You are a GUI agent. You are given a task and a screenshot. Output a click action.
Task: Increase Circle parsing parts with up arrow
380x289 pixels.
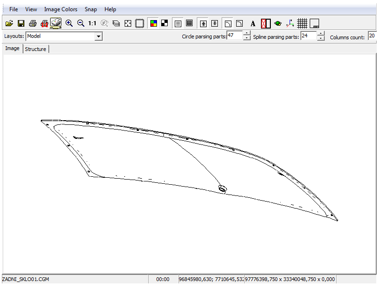(x=247, y=33)
